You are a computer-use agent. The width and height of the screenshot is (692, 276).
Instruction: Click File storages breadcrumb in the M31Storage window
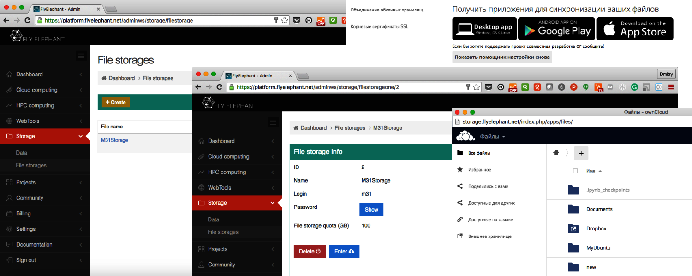350,128
